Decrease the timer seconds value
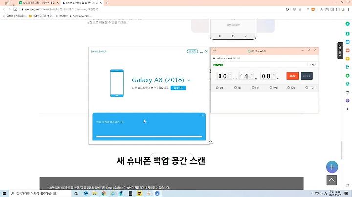 pos(274,78)
